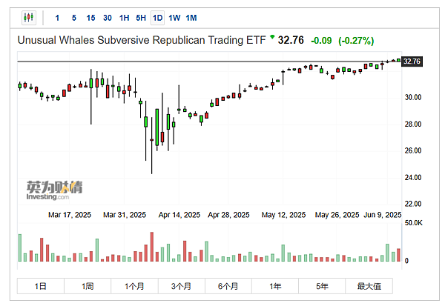Click the large 32.76 header price

[x=291, y=40]
